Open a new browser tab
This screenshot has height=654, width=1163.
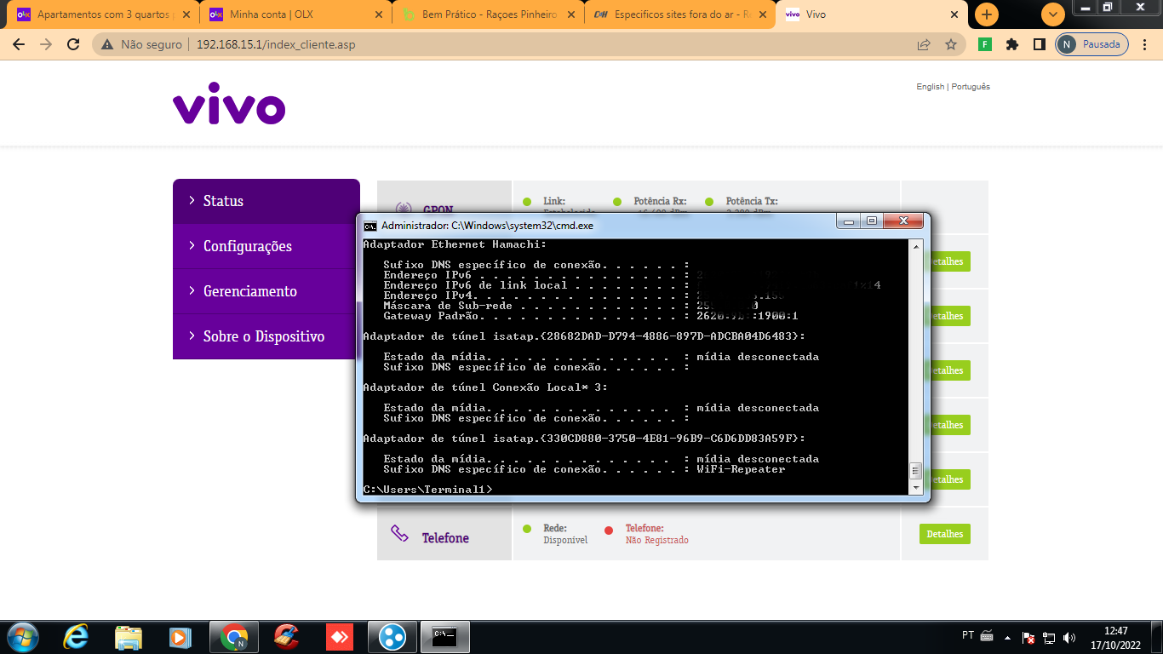click(x=987, y=14)
